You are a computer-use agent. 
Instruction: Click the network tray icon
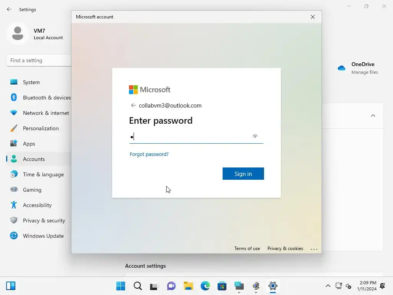pos(339,286)
